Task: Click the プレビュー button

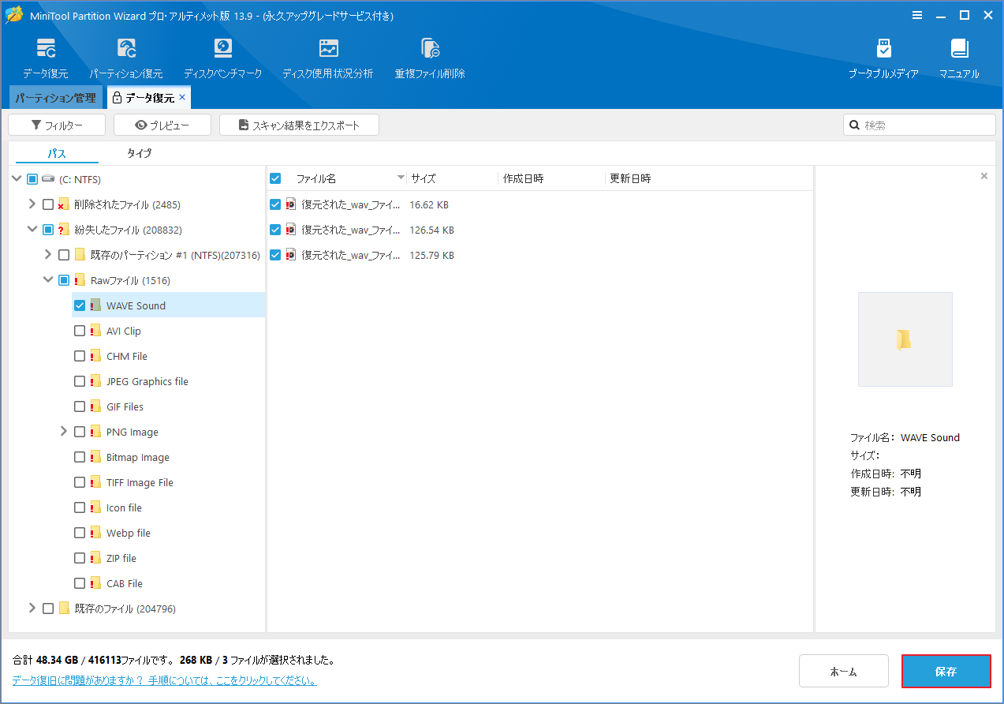Action: [162, 125]
